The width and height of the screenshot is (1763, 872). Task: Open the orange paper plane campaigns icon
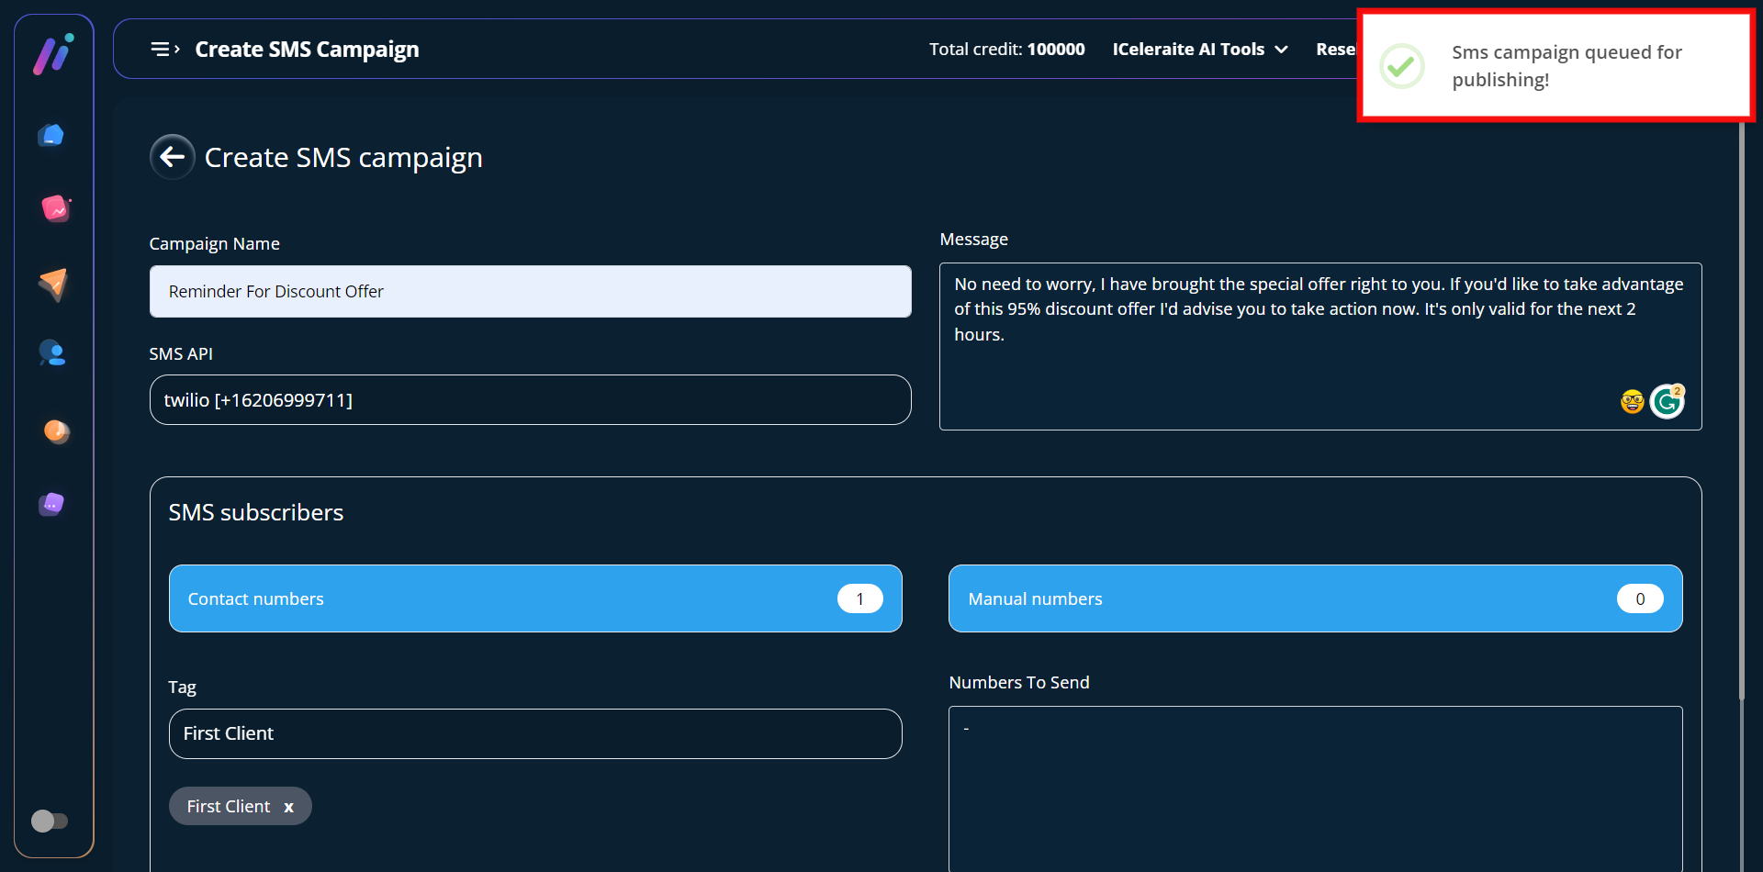[53, 284]
